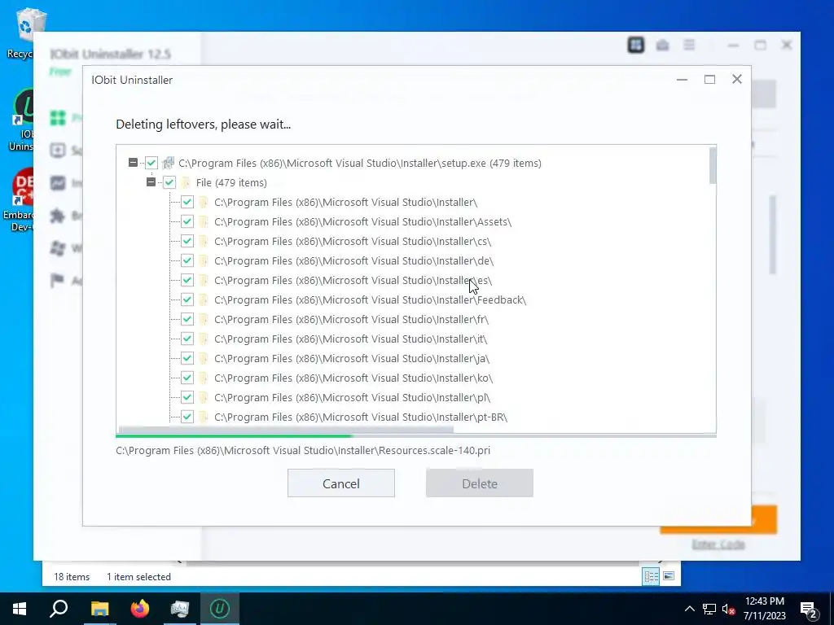
Task: Open taskbar Search
Action: 59,609
